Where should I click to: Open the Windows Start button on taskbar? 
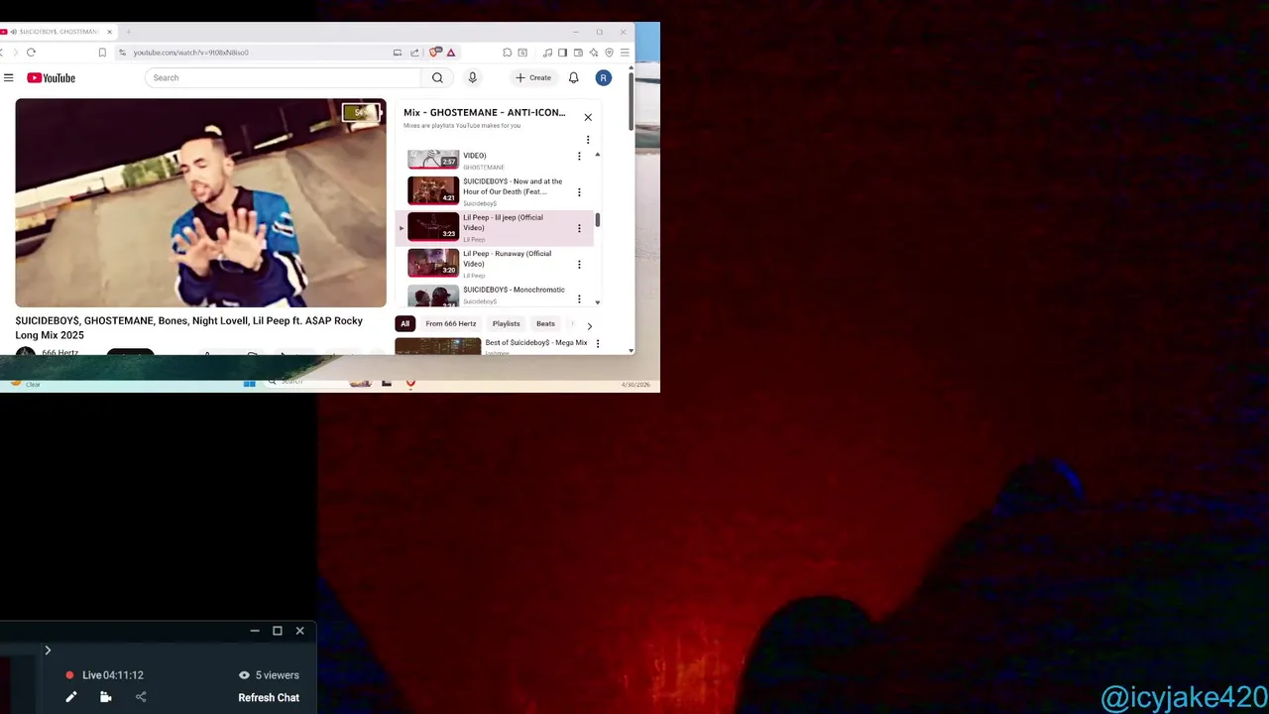coord(250,383)
